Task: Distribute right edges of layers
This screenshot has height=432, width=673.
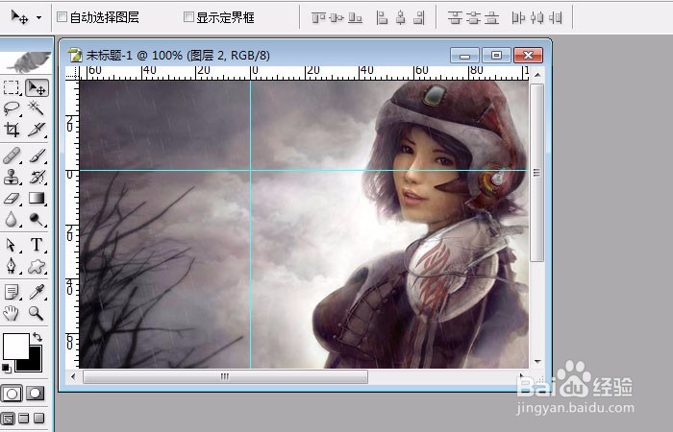Action: tap(556, 18)
